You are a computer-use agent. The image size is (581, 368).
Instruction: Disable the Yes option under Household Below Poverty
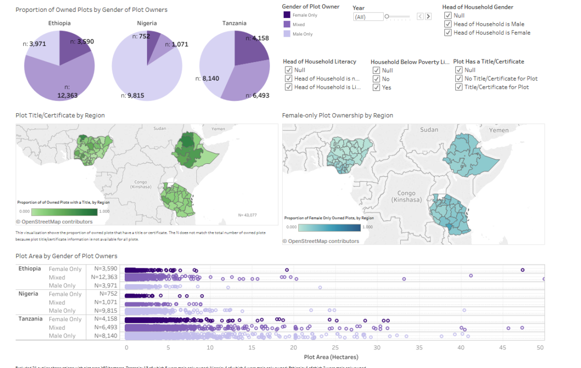(376, 87)
